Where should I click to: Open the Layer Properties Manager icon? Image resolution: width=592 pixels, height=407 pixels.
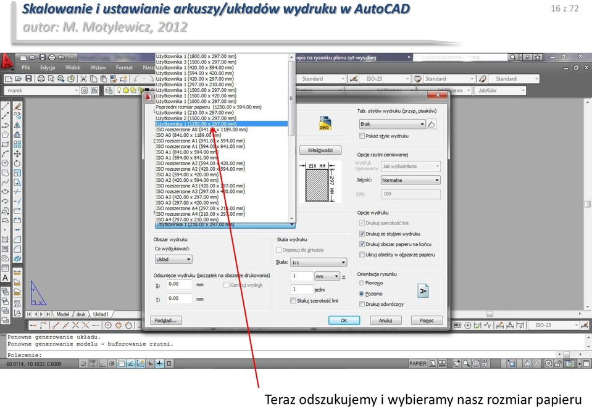point(109,91)
